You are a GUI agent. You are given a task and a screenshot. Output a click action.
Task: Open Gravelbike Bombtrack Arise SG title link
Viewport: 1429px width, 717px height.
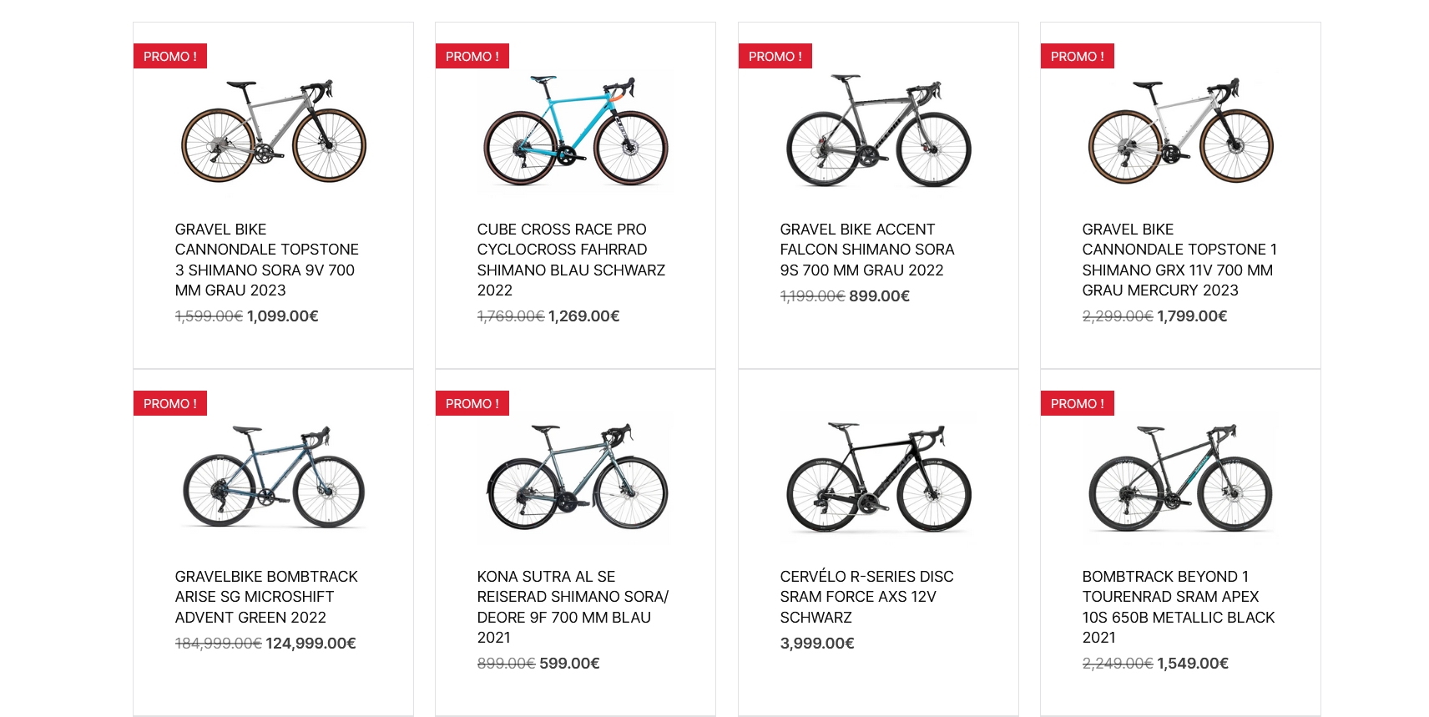[265, 597]
